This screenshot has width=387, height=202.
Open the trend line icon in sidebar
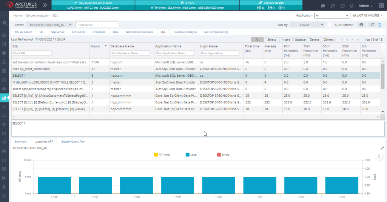point(4,106)
